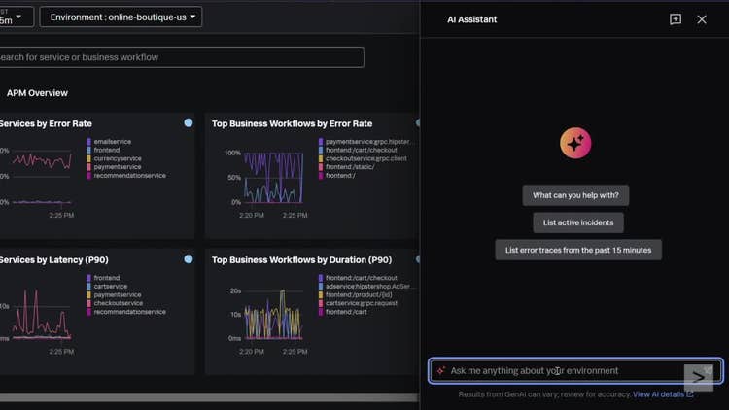The image size is (729, 410).
Task: Click the send arrow in the chat box
Action: tap(698, 375)
